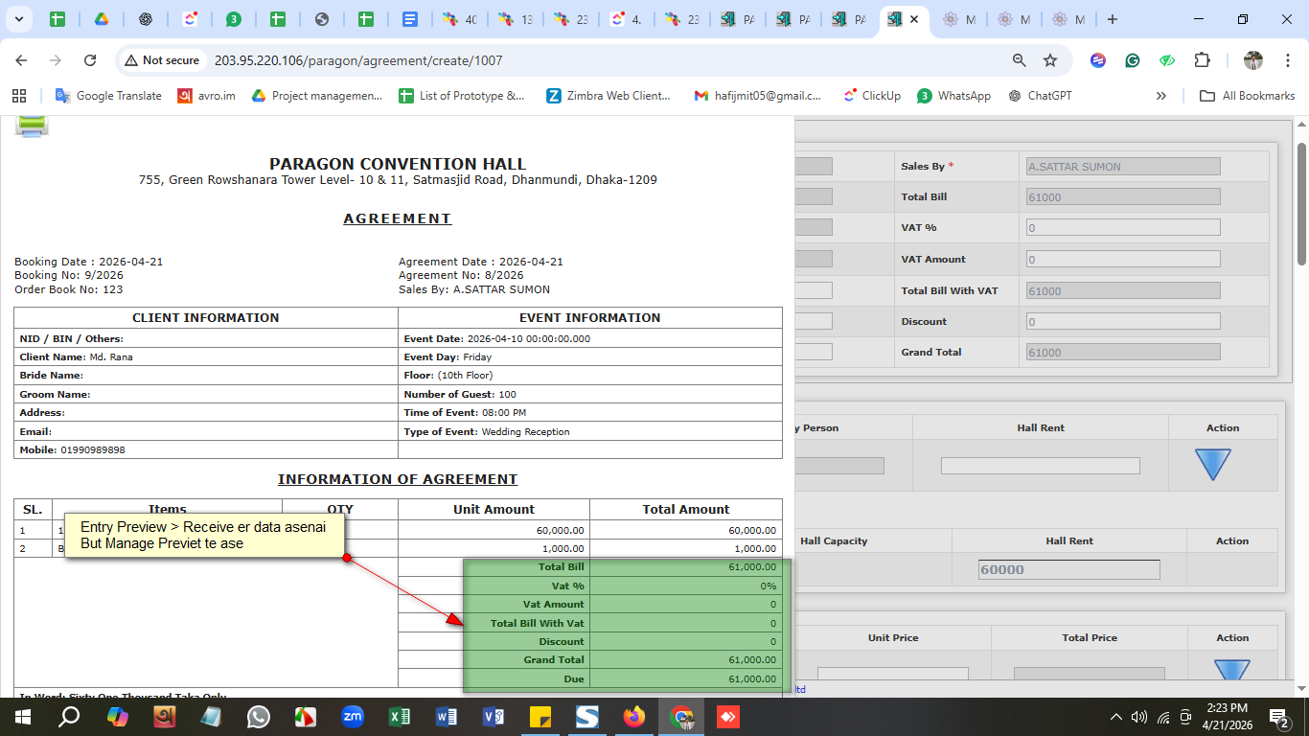Reload the page with the refresh icon

coord(90,60)
